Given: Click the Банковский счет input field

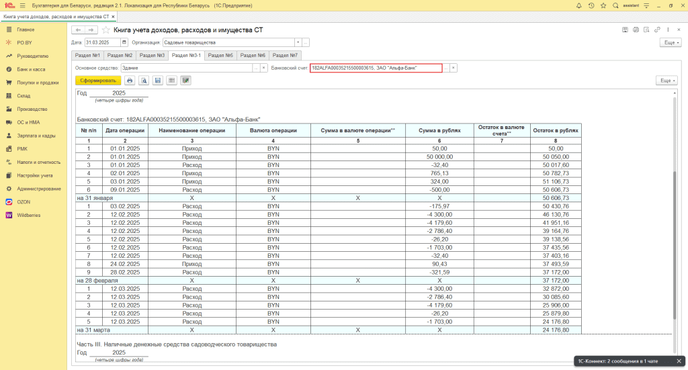Looking at the screenshot, I should coord(376,68).
